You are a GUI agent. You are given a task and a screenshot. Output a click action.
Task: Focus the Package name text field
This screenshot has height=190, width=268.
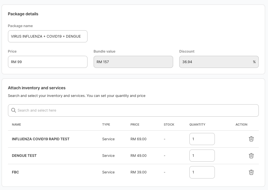[48, 36]
